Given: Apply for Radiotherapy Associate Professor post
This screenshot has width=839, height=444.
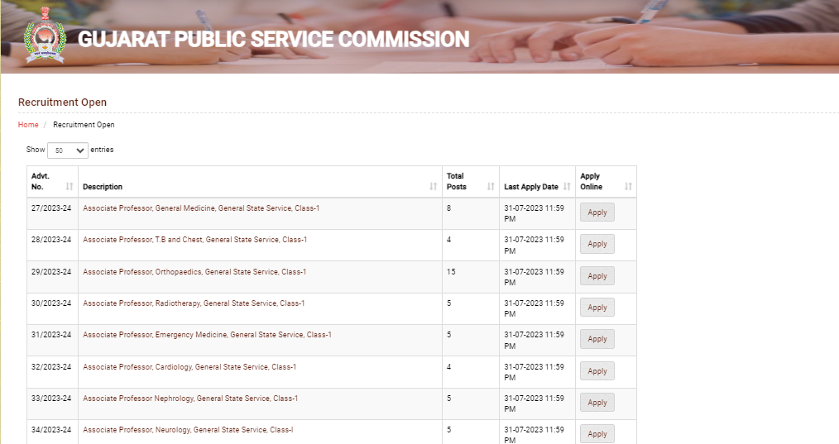Looking at the screenshot, I should click(597, 308).
